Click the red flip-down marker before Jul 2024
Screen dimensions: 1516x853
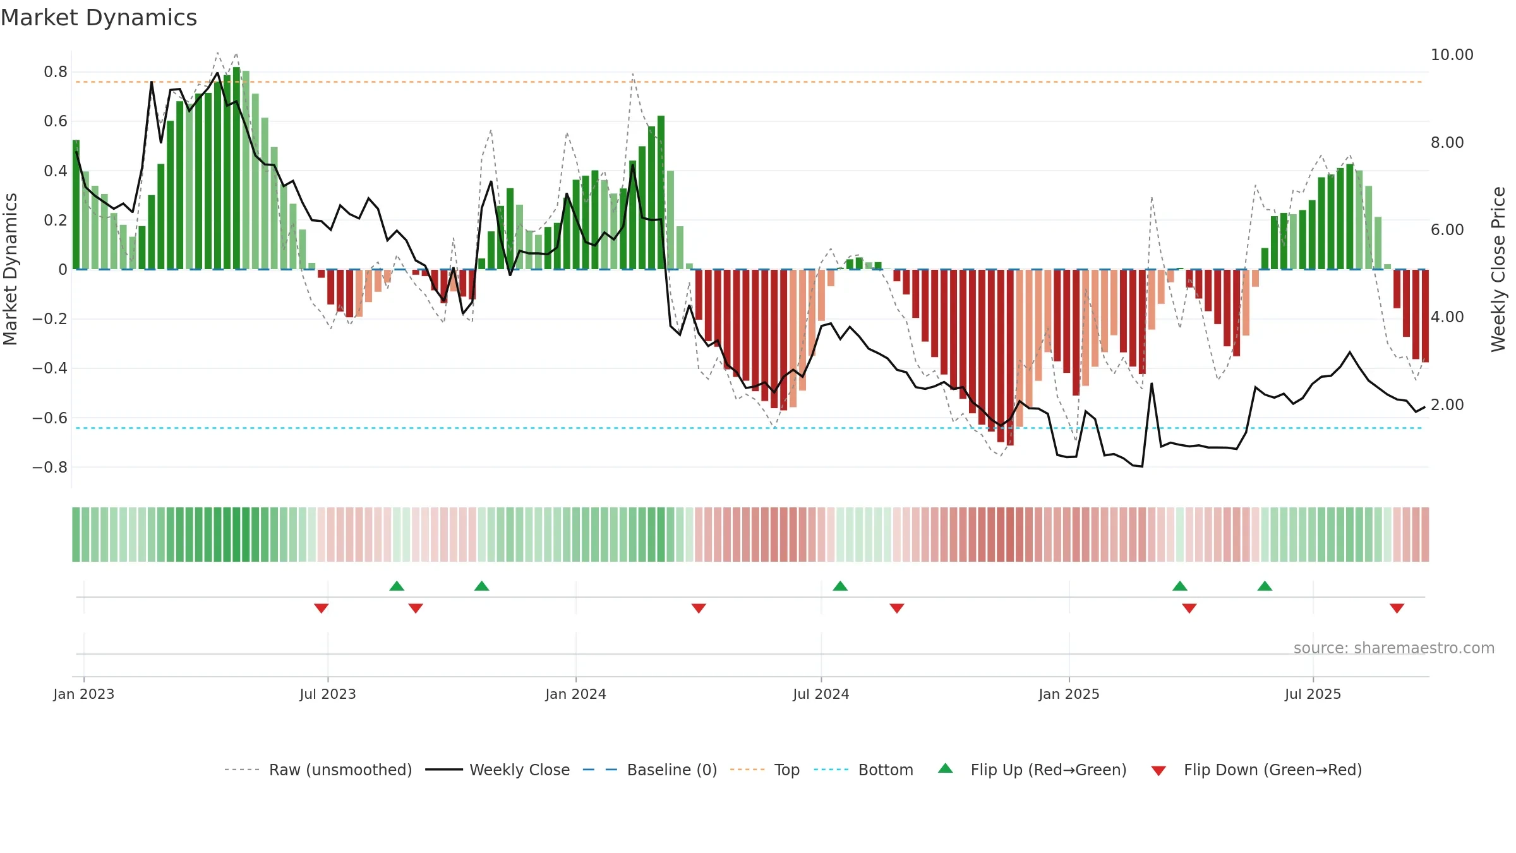point(699,608)
